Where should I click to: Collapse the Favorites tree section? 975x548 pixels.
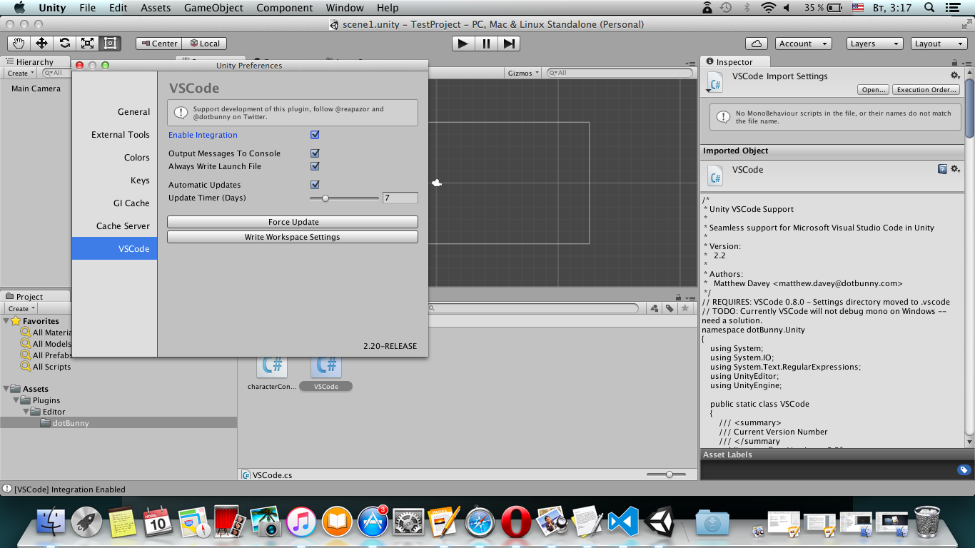[x=7, y=321]
